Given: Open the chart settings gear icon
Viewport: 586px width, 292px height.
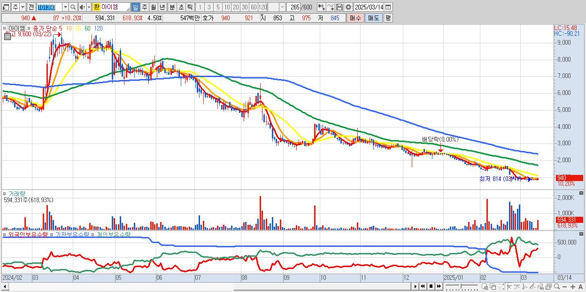Looking at the screenshot, I should [x=348, y=7].
